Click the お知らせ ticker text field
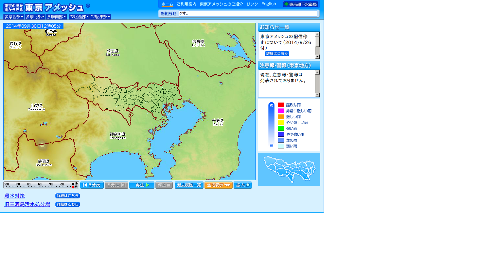 [248, 14]
